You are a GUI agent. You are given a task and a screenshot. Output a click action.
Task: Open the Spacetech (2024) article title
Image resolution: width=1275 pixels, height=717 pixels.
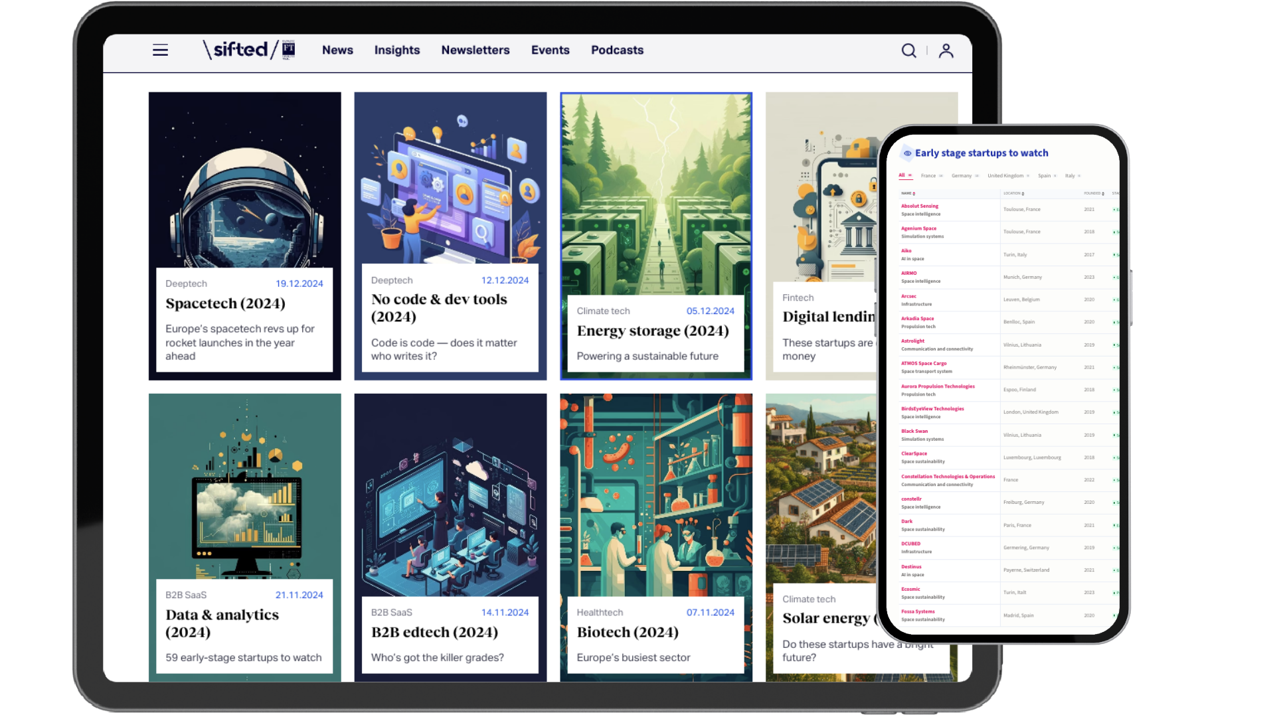225,303
